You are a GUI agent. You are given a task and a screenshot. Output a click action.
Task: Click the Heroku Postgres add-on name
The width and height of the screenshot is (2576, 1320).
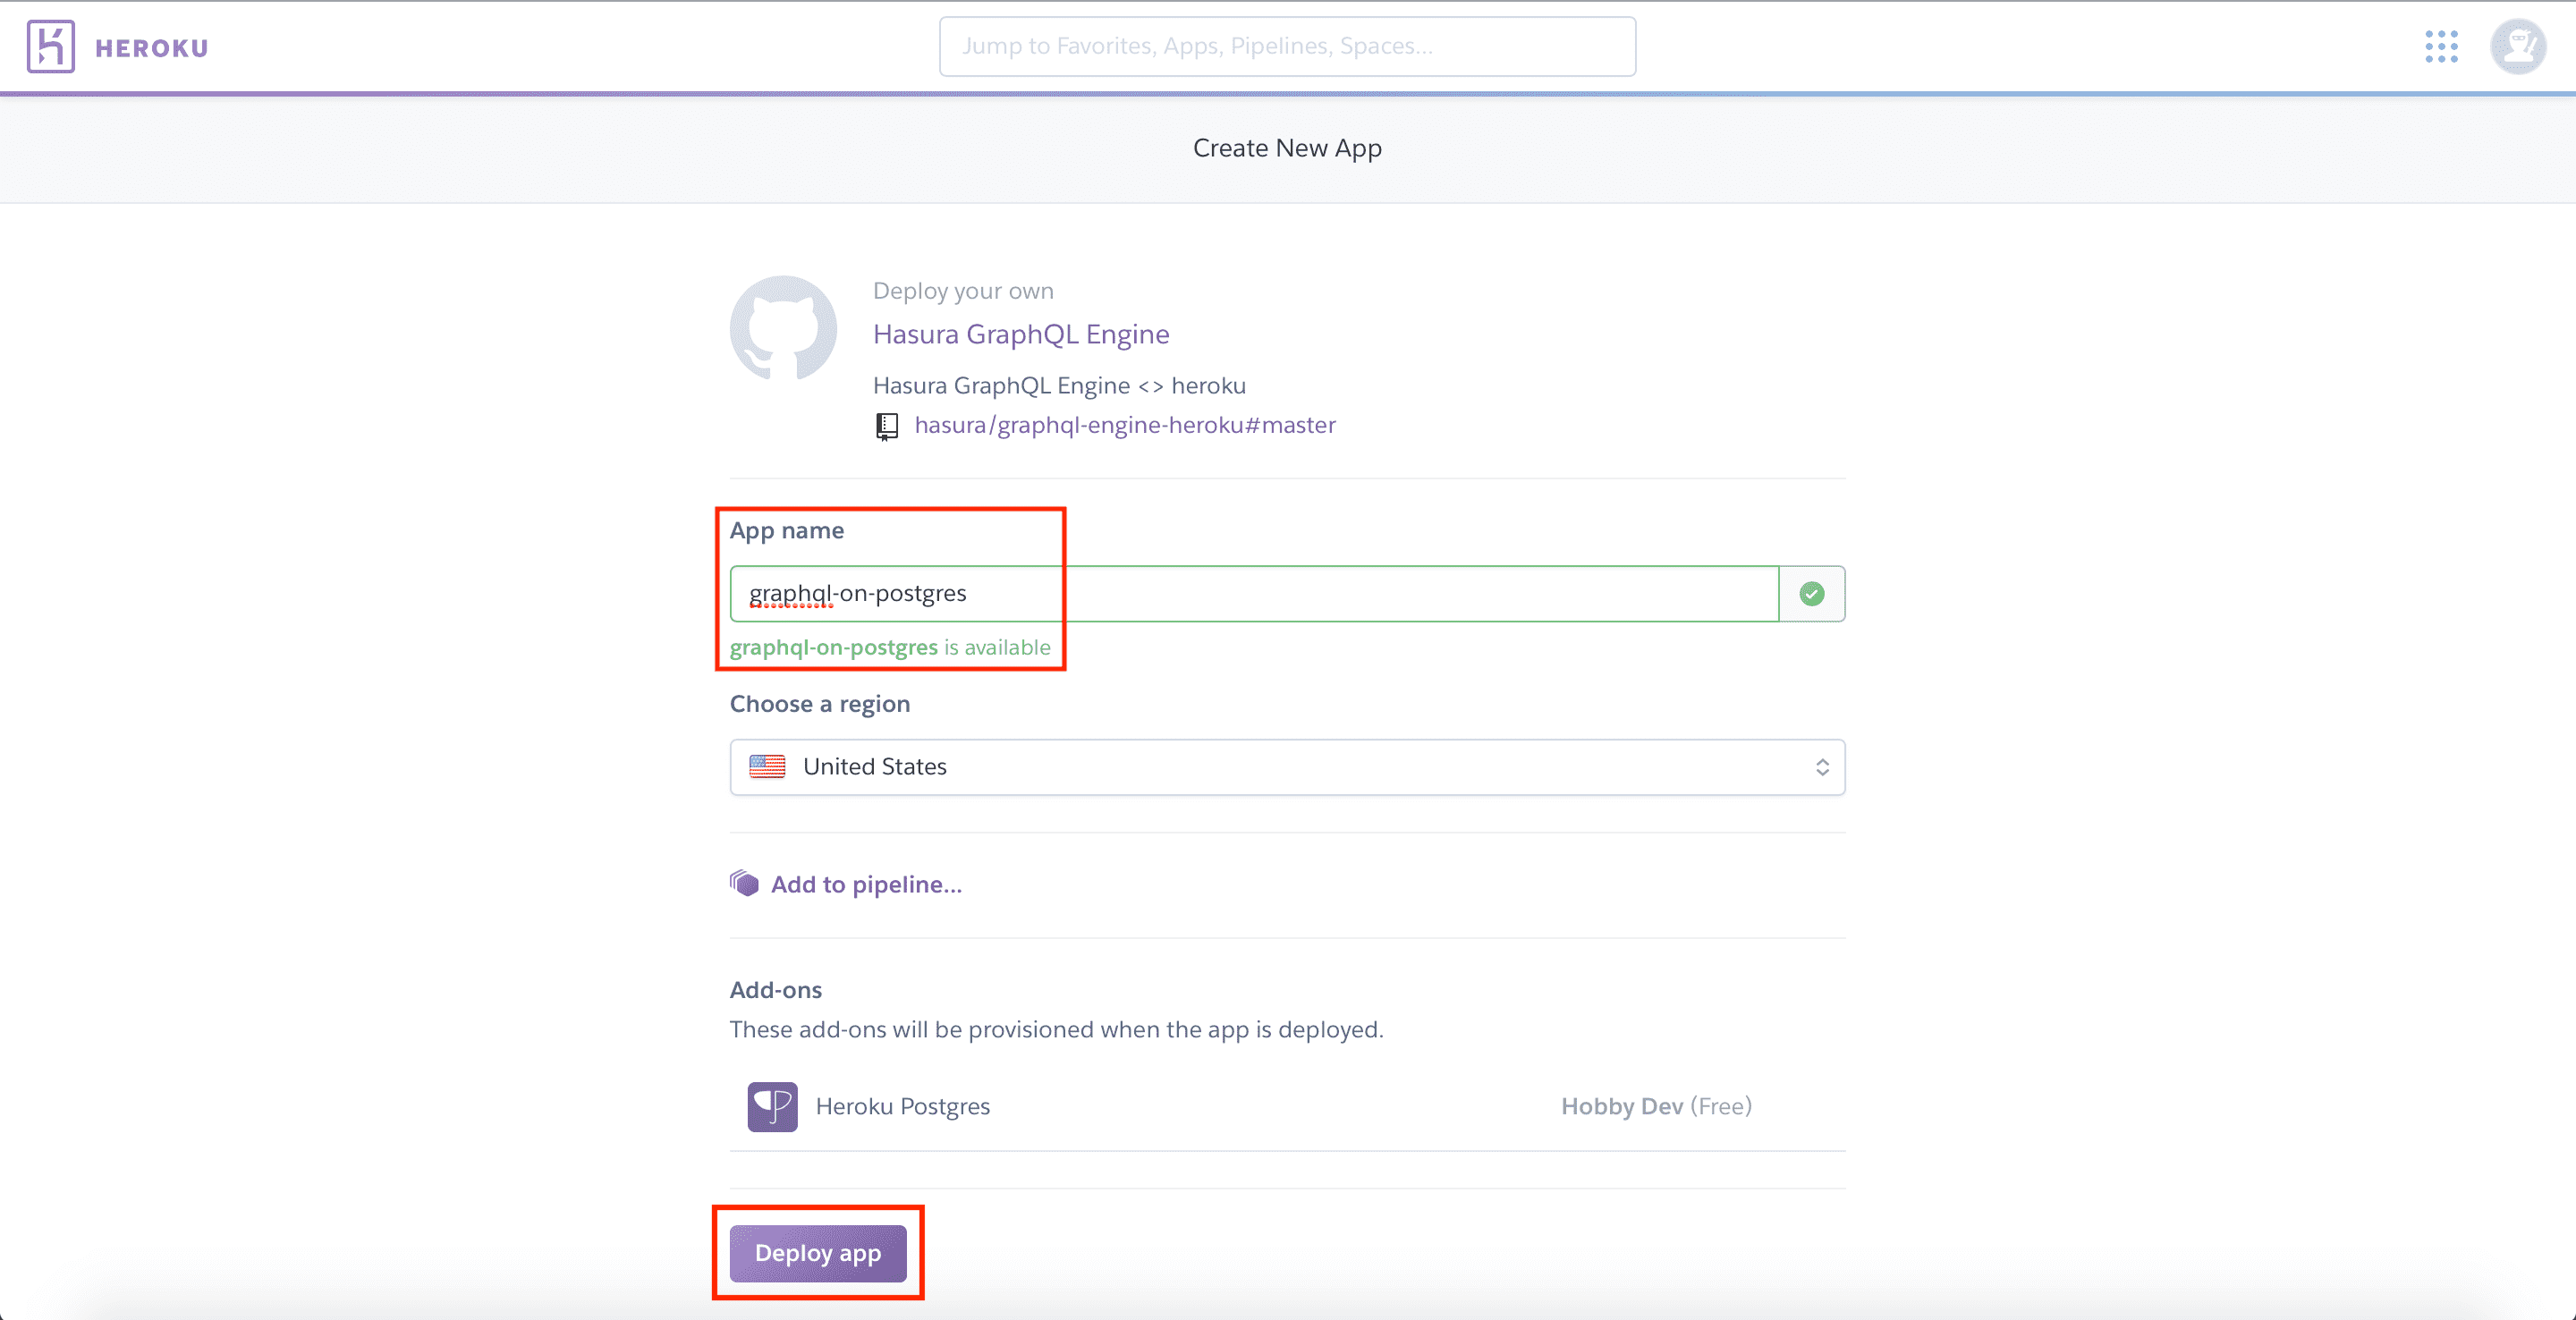click(x=902, y=1106)
